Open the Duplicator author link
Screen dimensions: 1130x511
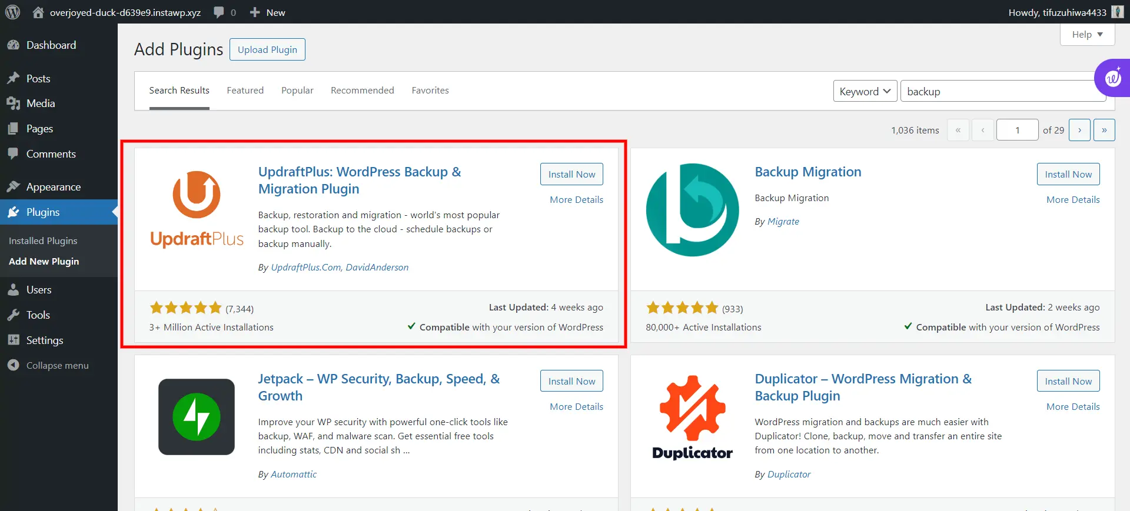coord(789,475)
